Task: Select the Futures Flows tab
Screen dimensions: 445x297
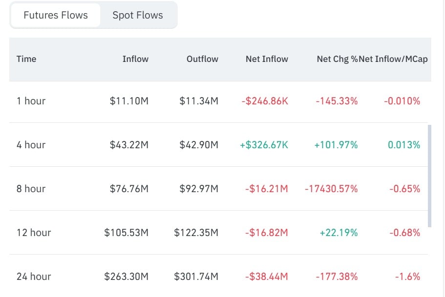Action: pos(56,15)
